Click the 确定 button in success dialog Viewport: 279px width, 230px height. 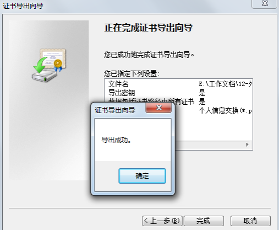coord(142,176)
